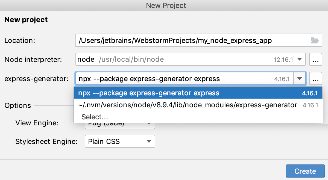Click the express-generator combo box dropdown arrow
Image resolution: width=328 pixels, height=180 pixels.
click(300, 79)
